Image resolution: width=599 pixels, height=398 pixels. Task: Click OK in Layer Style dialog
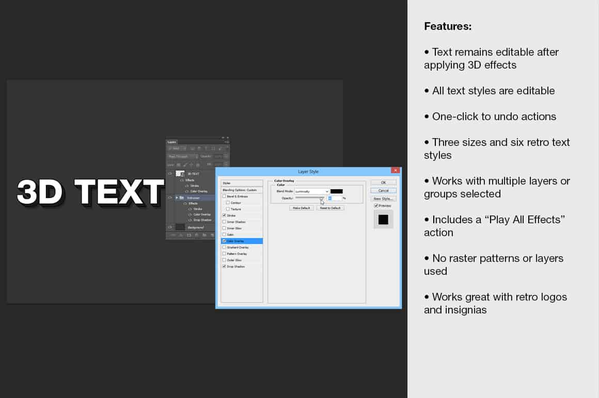pos(384,183)
